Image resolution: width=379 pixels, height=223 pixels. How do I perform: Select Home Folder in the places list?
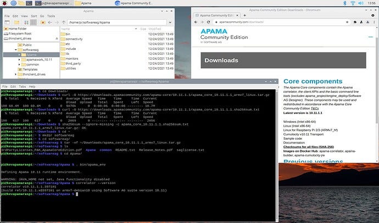tap(15, 28)
